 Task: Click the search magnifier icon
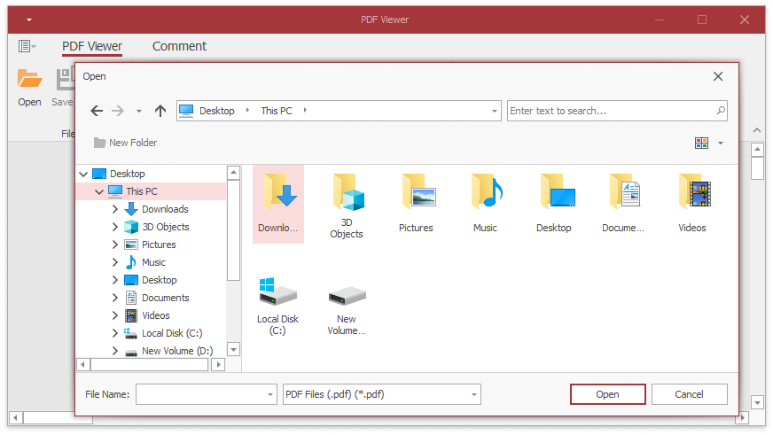(721, 111)
